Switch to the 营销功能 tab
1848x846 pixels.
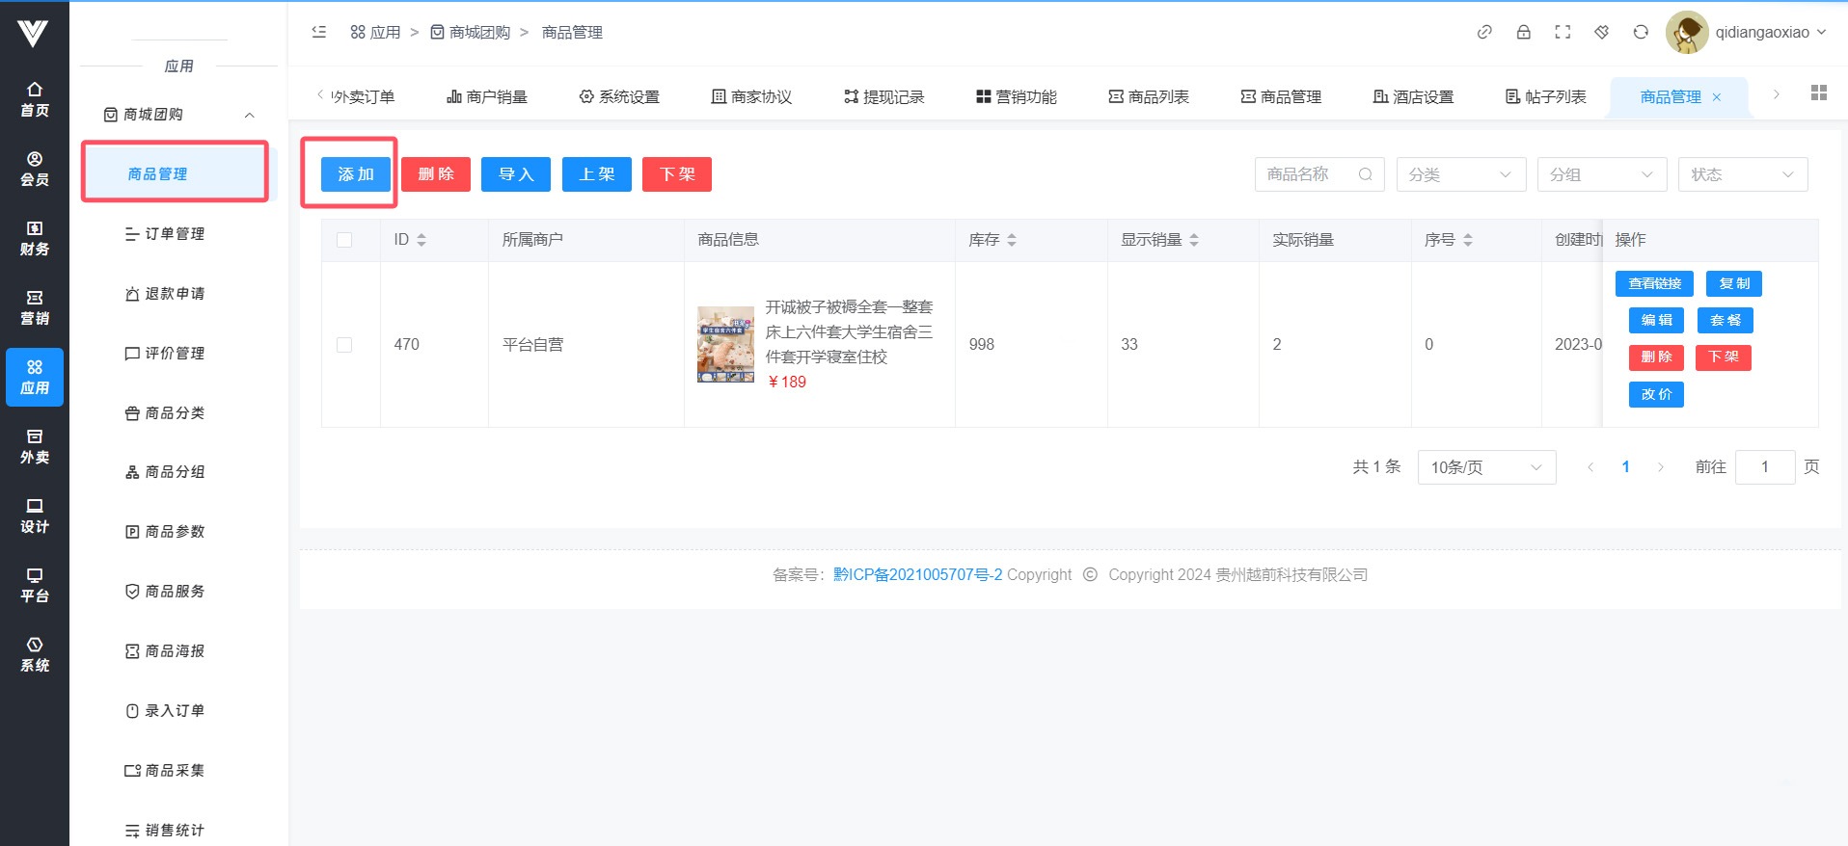coord(1017,96)
